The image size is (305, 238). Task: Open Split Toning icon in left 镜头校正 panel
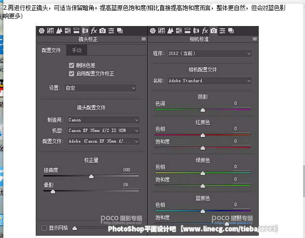point(76,31)
